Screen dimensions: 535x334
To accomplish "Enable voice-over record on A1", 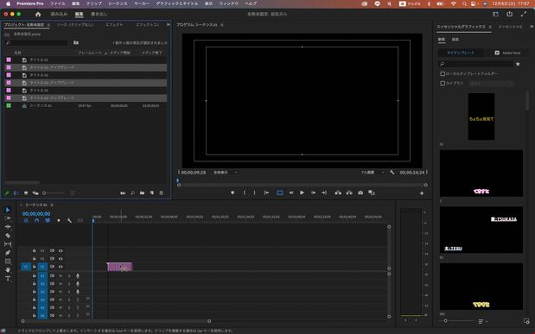I will coord(78,275).
